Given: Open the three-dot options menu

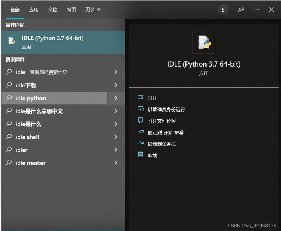Looking at the screenshot, I should pyautogui.click(x=256, y=10).
